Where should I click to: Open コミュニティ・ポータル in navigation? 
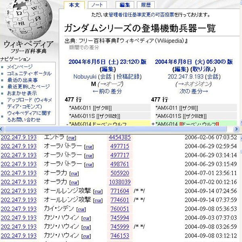tap(29, 73)
